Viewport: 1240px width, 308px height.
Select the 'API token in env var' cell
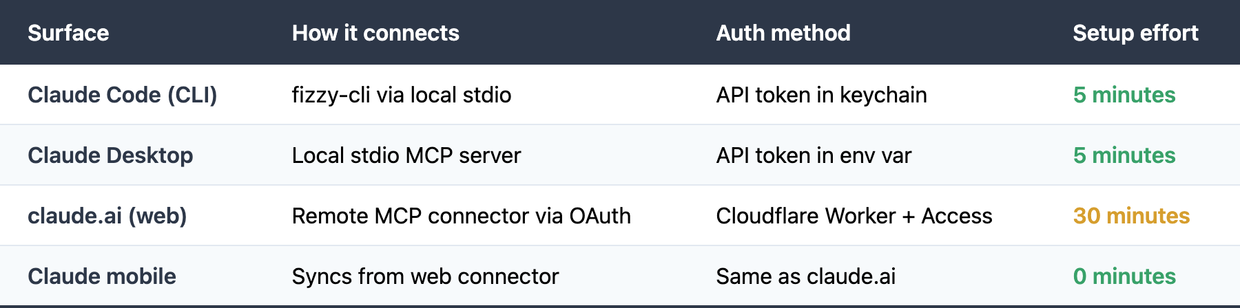(814, 155)
